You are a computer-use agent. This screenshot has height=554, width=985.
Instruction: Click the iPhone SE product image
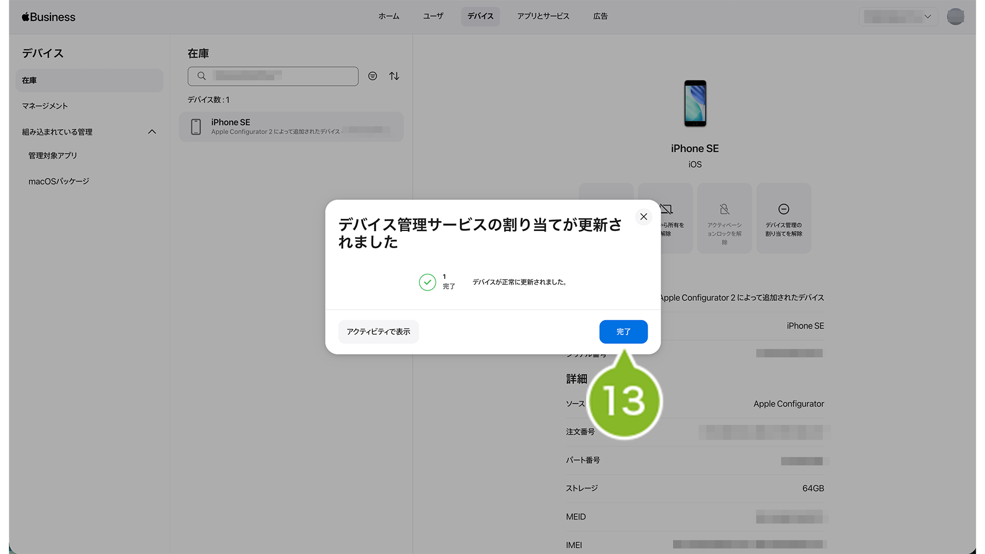click(695, 104)
